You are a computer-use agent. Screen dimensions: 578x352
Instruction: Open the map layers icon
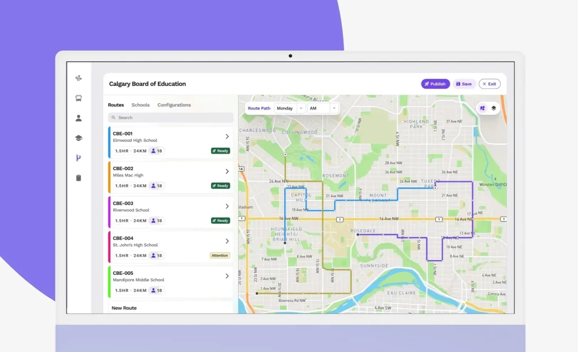(493, 108)
